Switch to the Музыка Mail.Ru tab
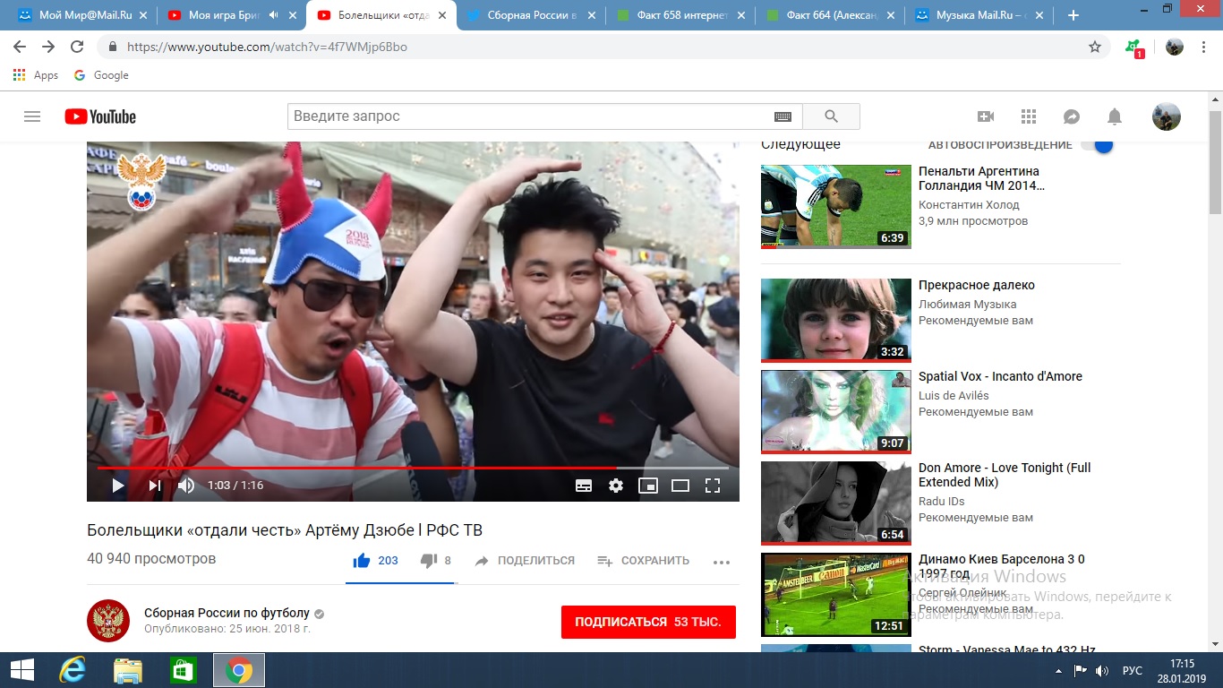 tap(979, 15)
